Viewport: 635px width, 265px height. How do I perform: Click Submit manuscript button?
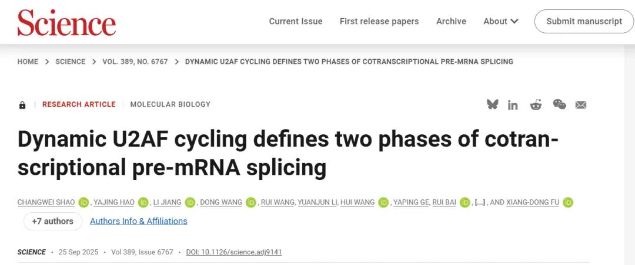[584, 21]
